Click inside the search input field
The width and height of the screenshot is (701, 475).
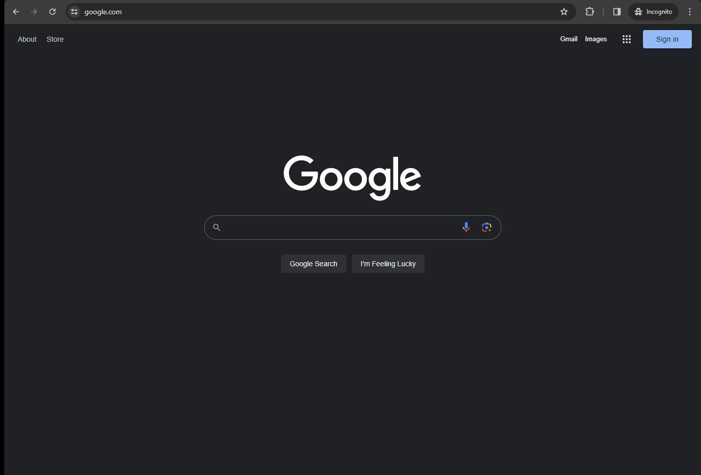pos(341,227)
